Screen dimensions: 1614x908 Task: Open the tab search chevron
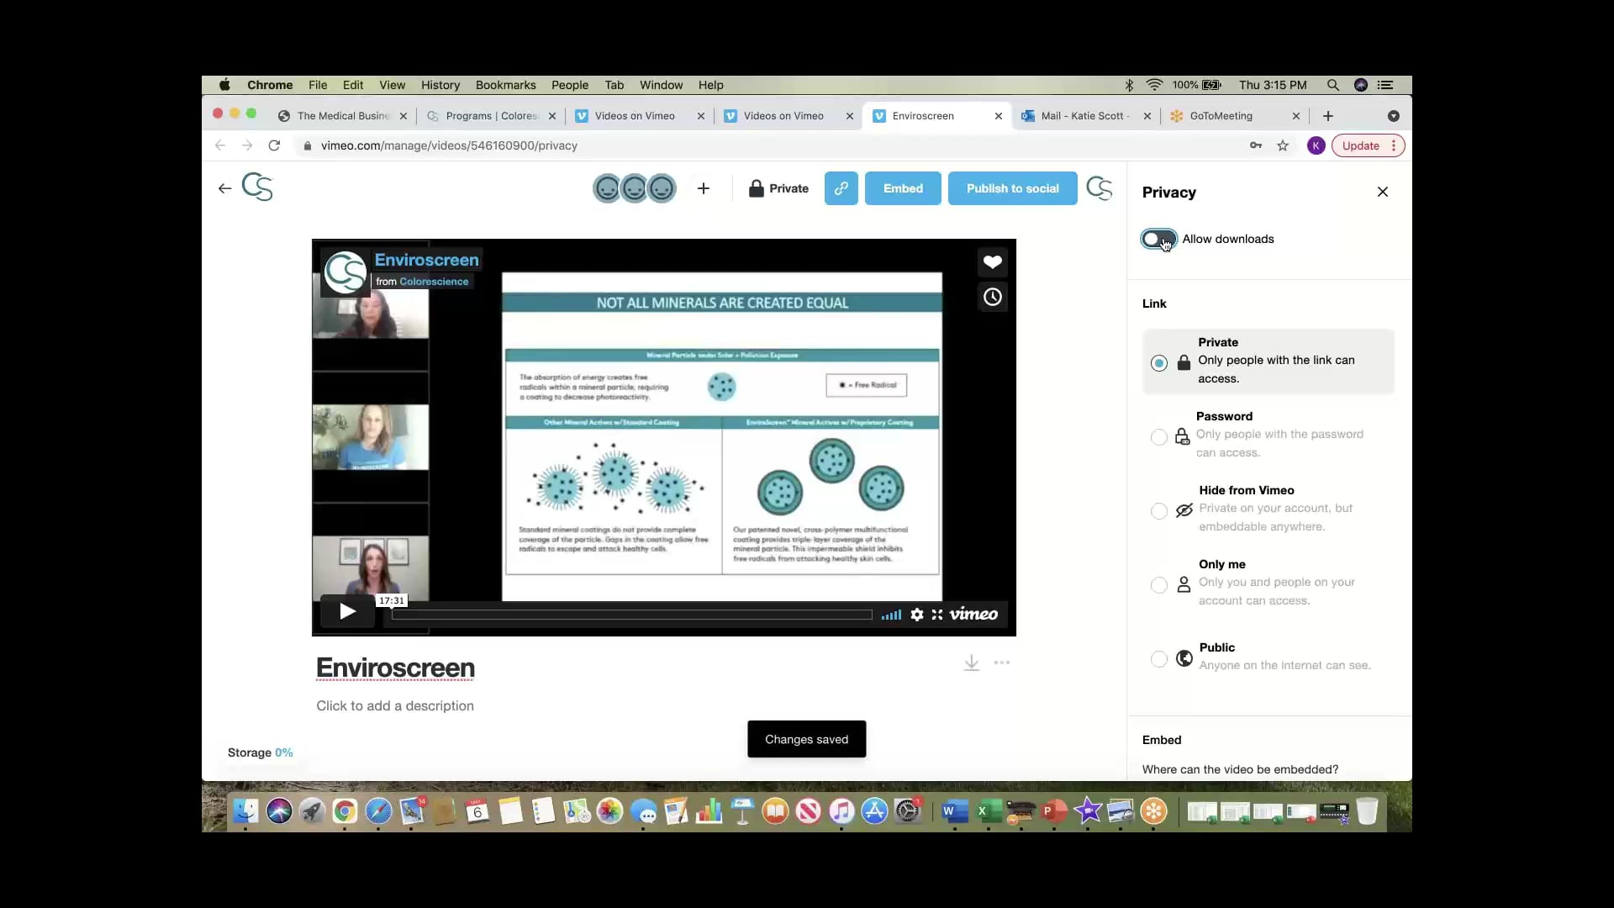tap(1394, 115)
